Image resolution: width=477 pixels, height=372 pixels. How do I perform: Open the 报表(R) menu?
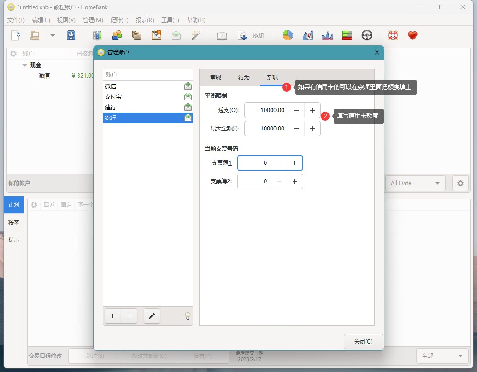pos(144,20)
